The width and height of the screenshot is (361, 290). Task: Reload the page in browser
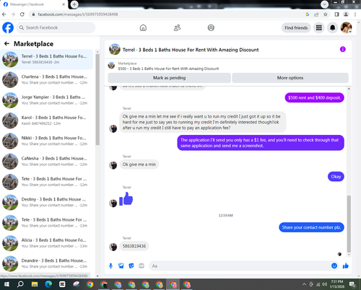pyautogui.click(x=22, y=14)
